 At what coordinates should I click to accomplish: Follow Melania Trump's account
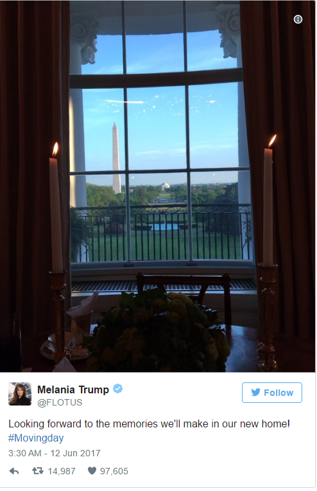[x=271, y=393]
